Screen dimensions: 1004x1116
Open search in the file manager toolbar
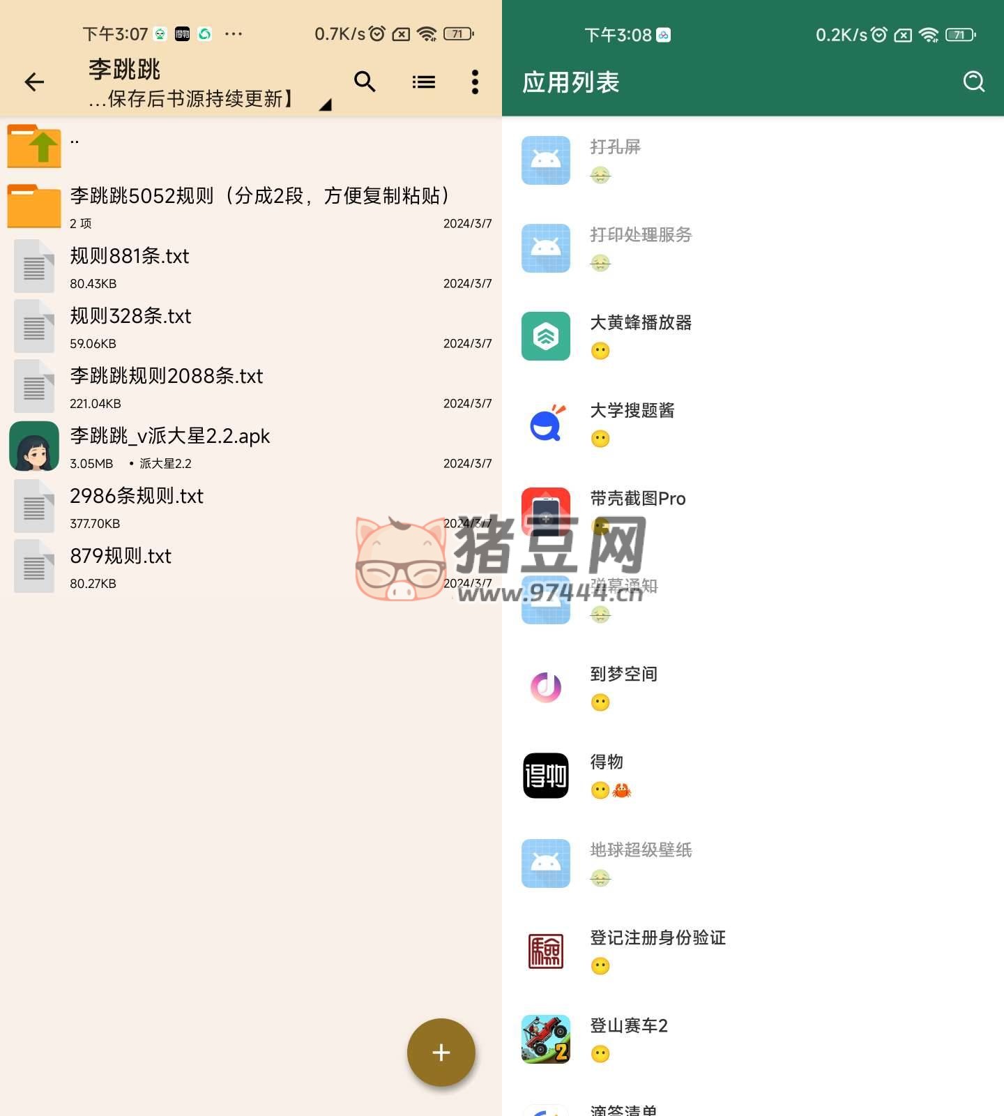coord(365,82)
